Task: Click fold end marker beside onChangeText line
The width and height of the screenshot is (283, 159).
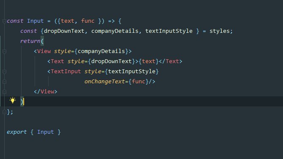Action: point(4,82)
